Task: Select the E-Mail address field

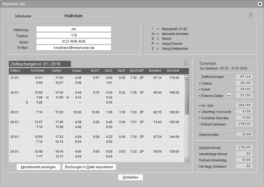Action: coord(73,48)
